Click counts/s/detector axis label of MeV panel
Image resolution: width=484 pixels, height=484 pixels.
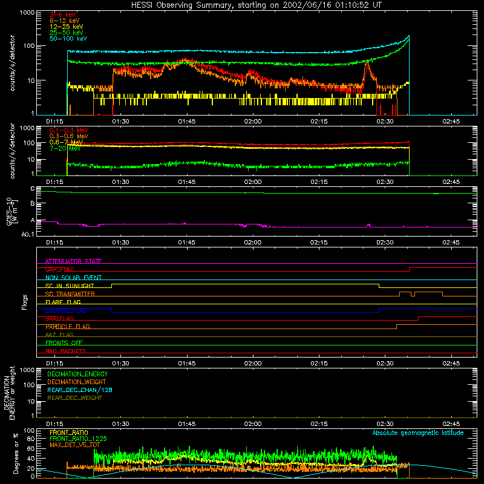tap(12, 151)
